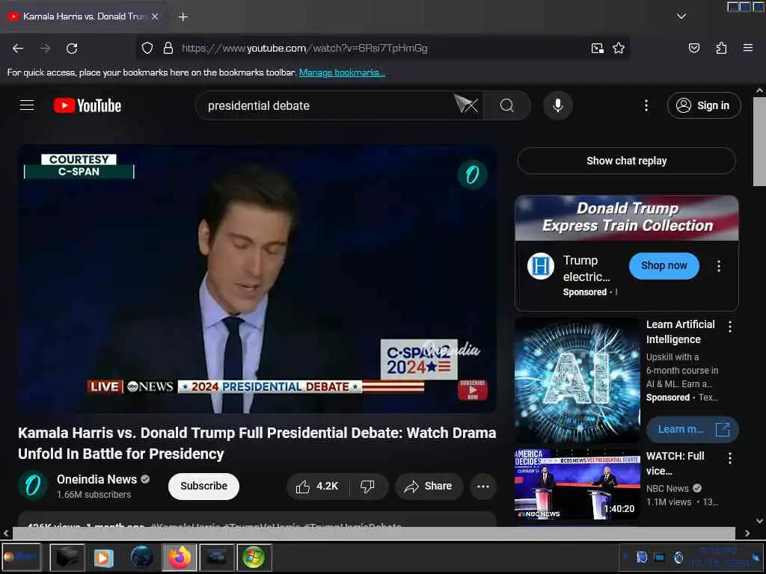Click the scroll right arrow
The width and height of the screenshot is (766, 574).
(x=747, y=533)
